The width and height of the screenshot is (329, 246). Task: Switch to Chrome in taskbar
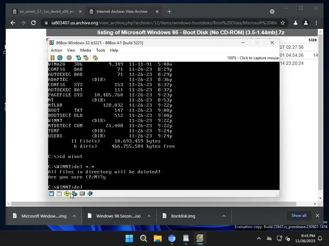(x=172, y=238)
